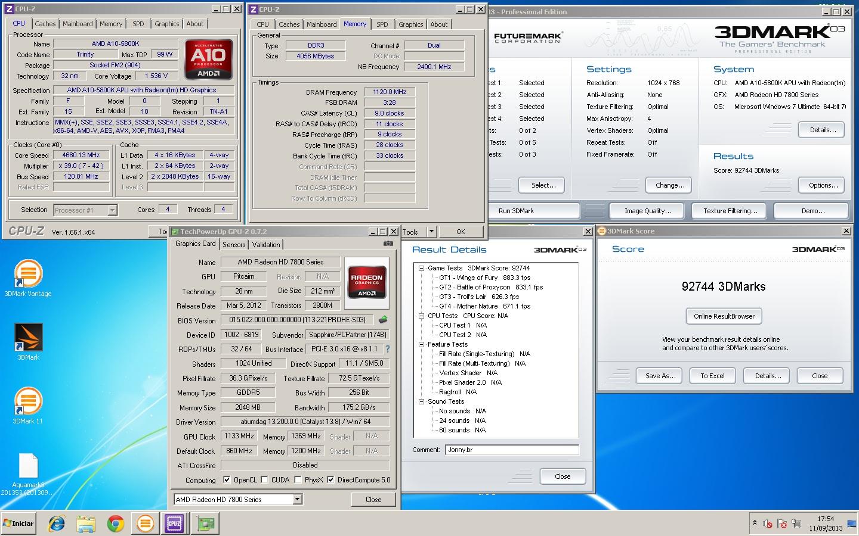The height and width of the screenshot is (536, 859).
Task: Switch to Caches tab in left CPU-Z
Action: click(x=45, y=24)
